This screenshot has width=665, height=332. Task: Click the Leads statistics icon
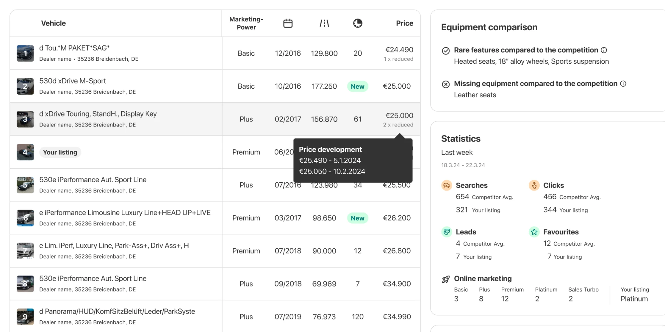click(x=447, y=232)
